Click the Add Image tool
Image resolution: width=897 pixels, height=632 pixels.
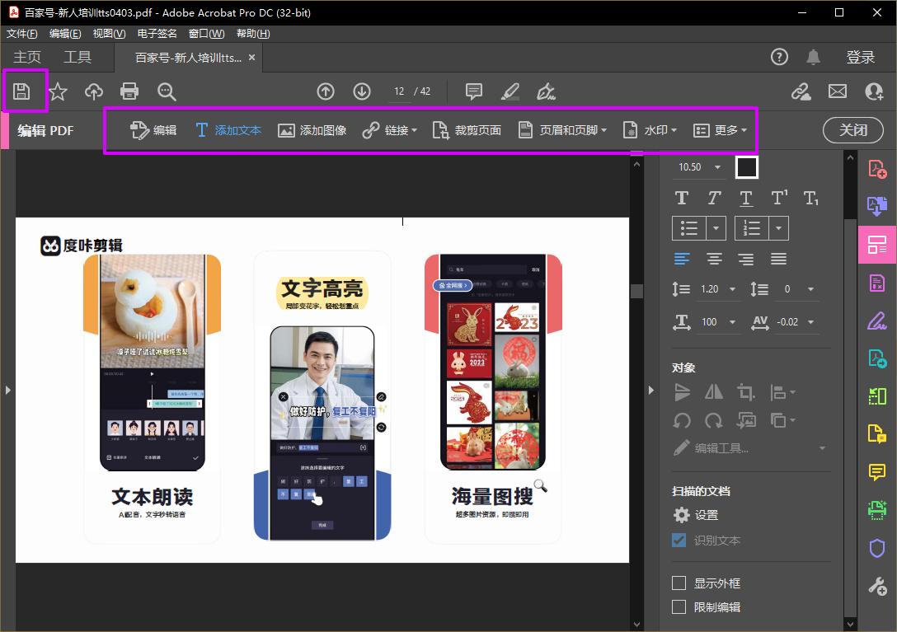tap(312, 130)
